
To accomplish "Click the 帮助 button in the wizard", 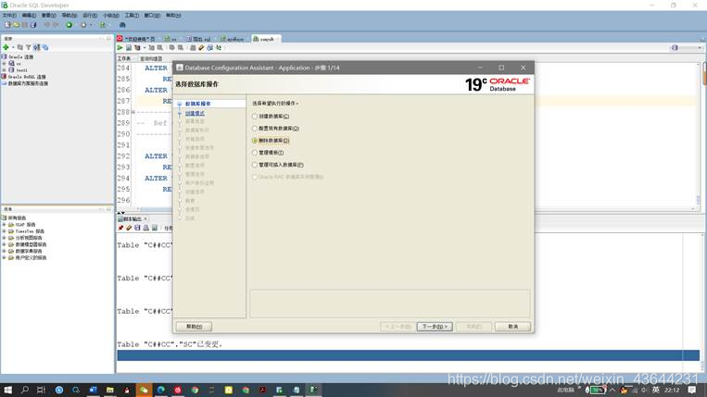I will click(x=194, y=327).
